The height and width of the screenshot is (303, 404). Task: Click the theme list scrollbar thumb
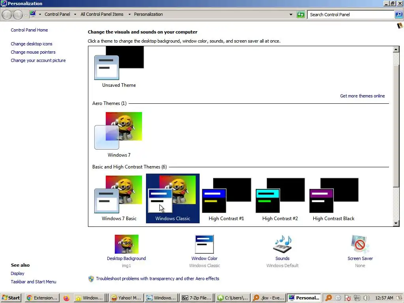click(396, 126)
